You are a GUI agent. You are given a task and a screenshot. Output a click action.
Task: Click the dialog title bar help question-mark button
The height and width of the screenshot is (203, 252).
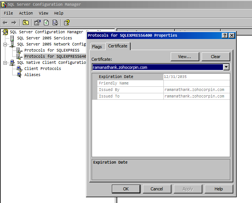tap(225, 35)
